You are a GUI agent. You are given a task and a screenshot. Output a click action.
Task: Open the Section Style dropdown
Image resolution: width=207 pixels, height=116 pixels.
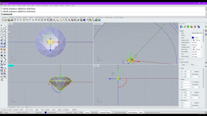click(197, 57)
